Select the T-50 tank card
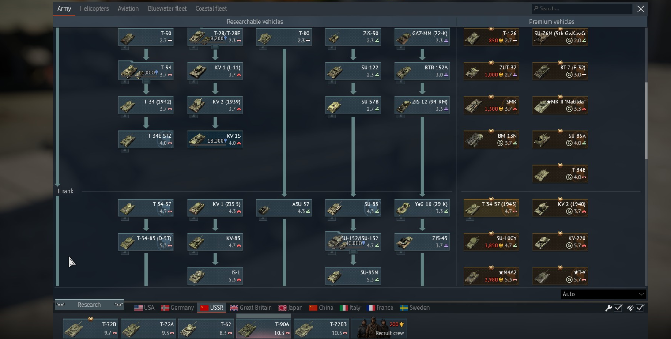This screenshot has height=339, width=671. tap(146, 37)
